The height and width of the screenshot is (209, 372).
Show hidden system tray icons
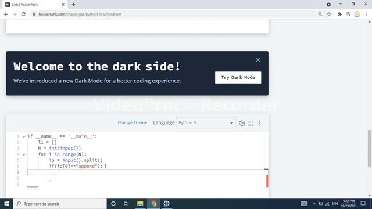coord(314,204)
